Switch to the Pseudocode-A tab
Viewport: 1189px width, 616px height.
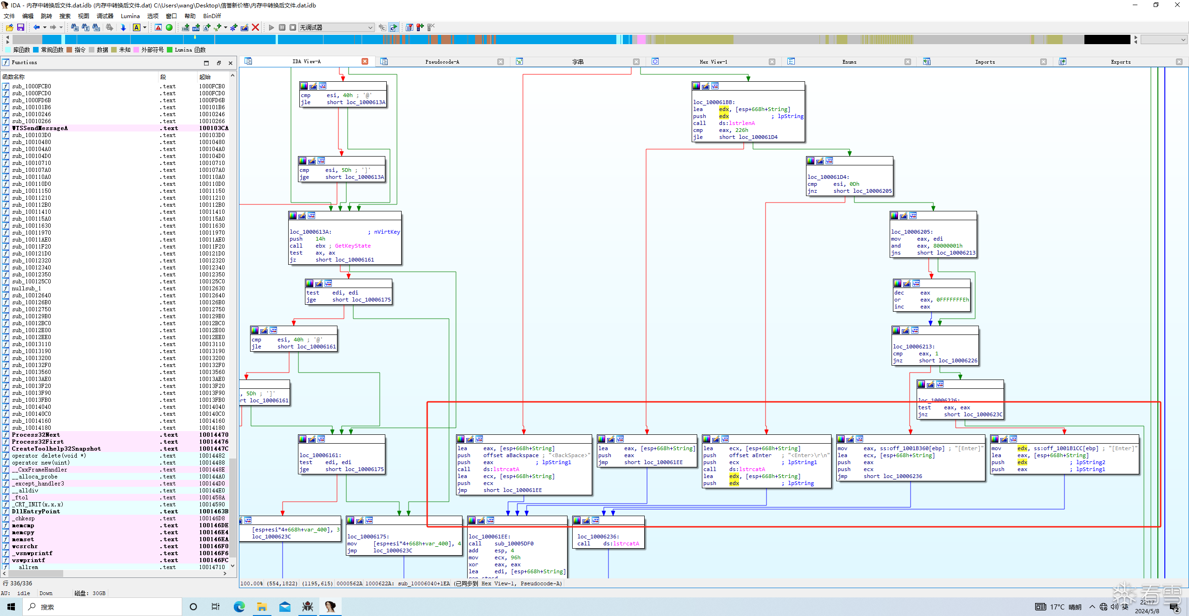tap(442, 62)
